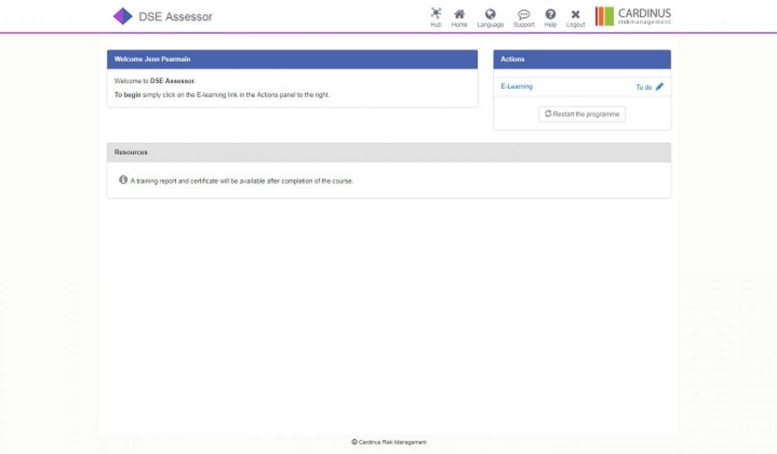
Task: Open the Language selector globe icon
Action: (490, 14)
